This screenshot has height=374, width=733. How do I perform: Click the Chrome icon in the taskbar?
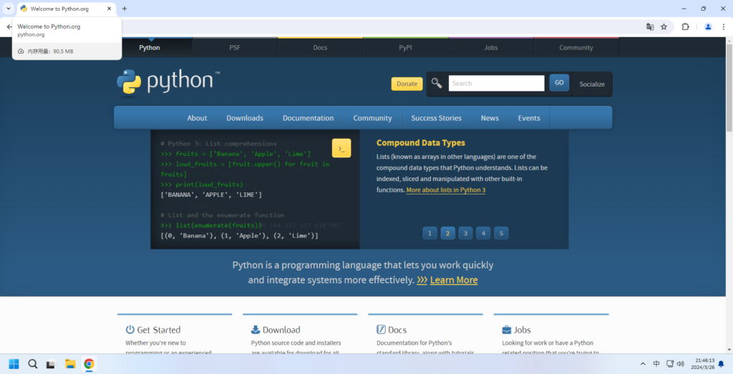89,364
